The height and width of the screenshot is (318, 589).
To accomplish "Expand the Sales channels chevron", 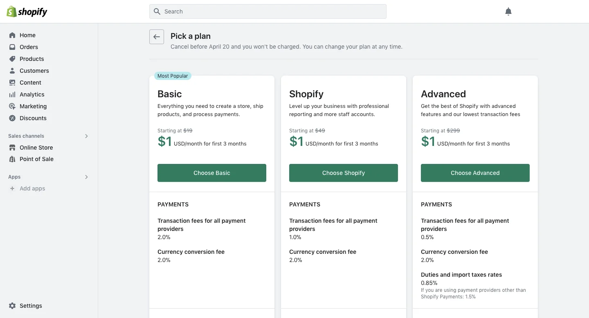I will tap(86, 136).
